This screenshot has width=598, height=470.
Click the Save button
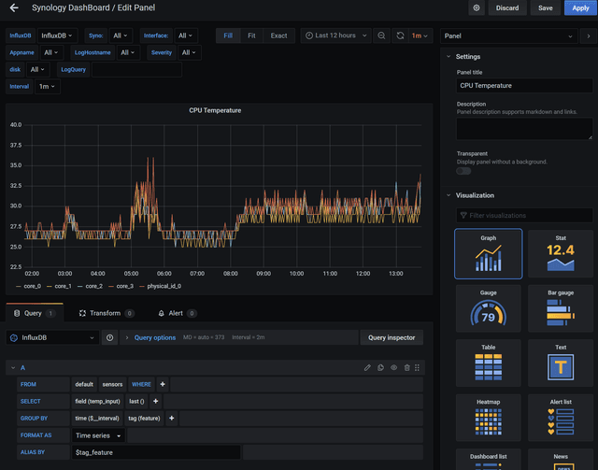point(546,7)
